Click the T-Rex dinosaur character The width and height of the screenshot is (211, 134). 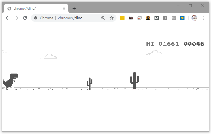[10, 81]
